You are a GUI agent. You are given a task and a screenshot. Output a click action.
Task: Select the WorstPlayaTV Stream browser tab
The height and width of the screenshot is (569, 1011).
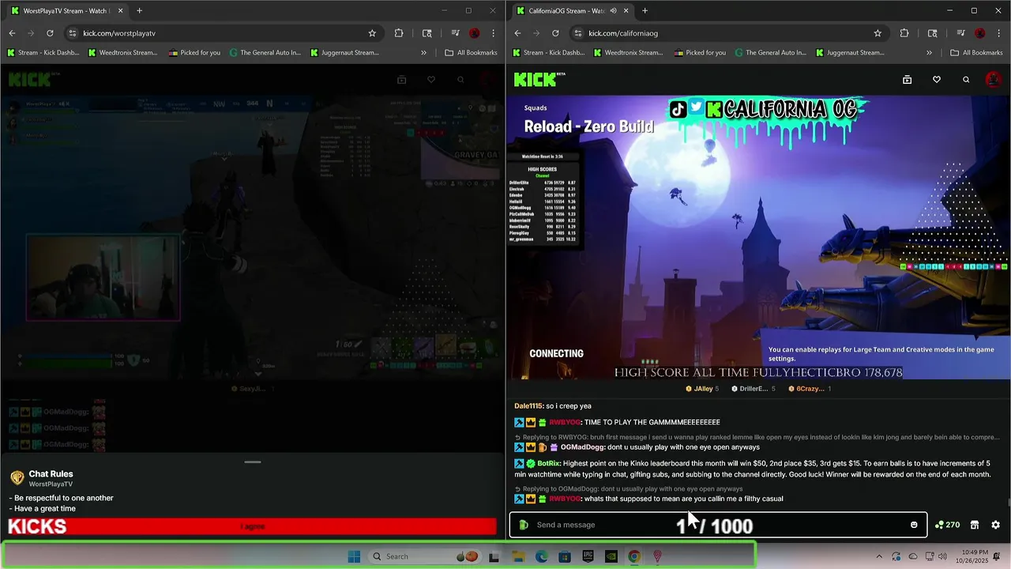click(x=67, y=11)
